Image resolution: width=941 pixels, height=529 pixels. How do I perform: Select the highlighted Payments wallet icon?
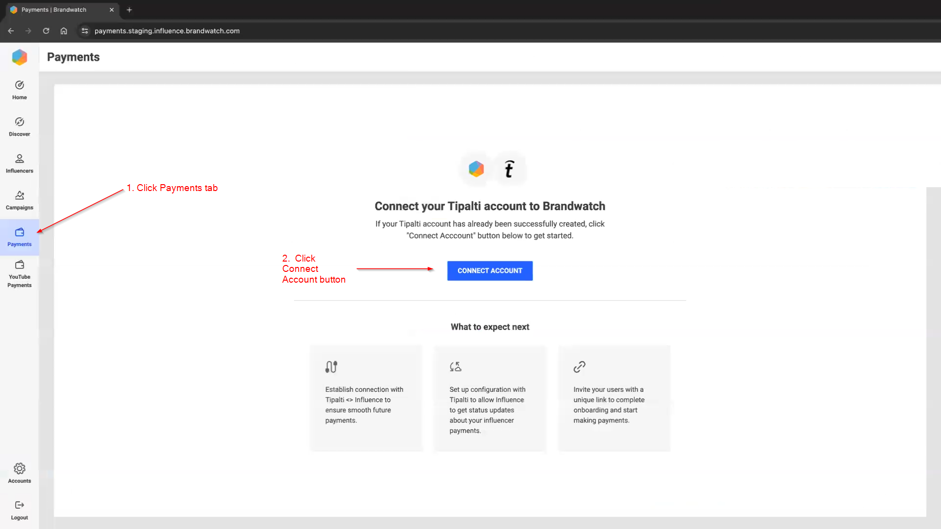19,233
